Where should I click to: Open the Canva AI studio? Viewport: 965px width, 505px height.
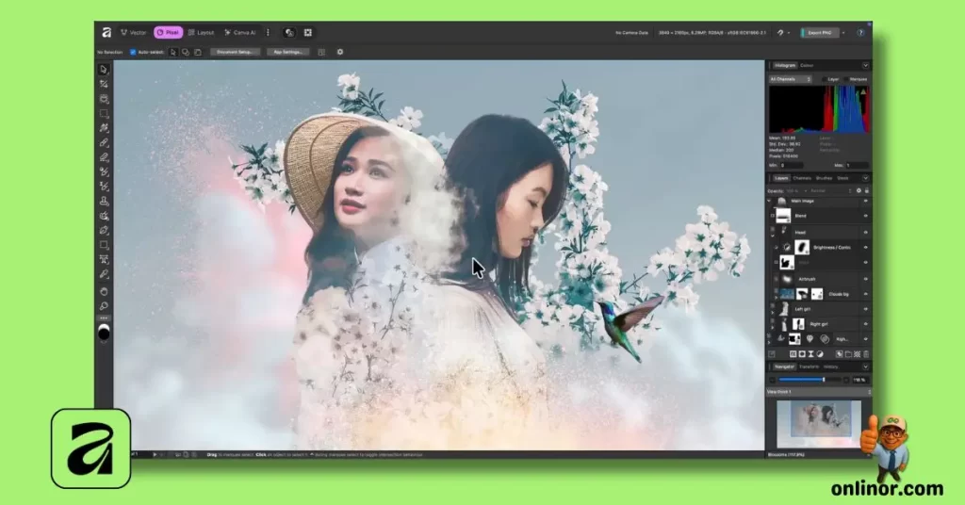click(x=240, y=33)
